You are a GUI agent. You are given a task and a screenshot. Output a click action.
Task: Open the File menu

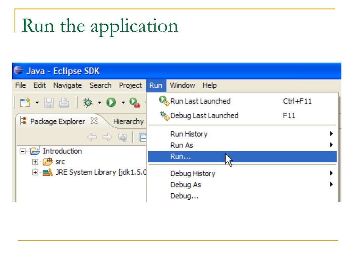(21, 86)
